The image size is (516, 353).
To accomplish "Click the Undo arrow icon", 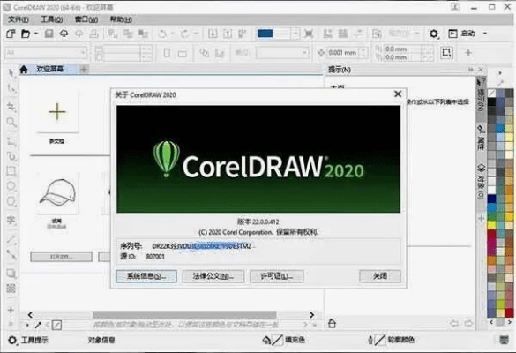I will coord(162,34).
